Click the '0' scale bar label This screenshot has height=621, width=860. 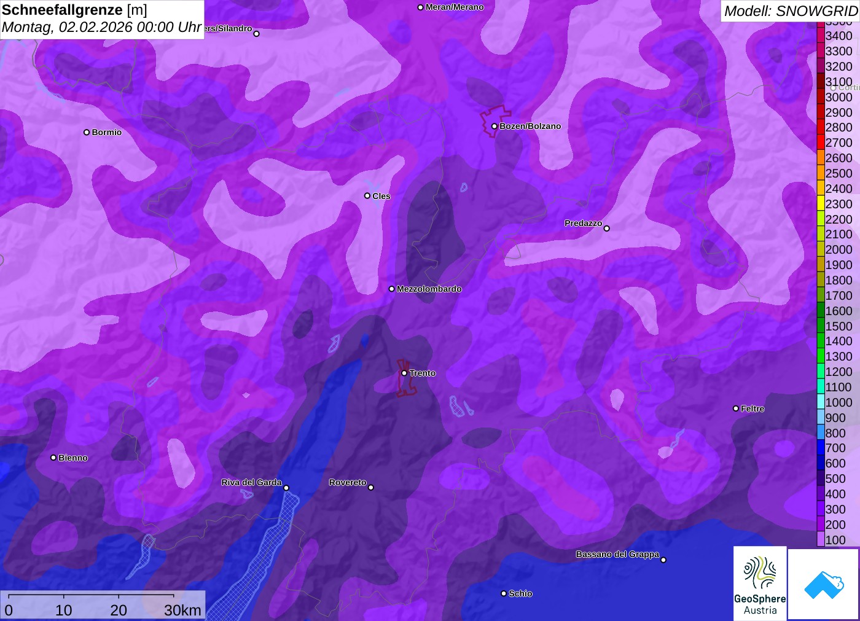9,610
